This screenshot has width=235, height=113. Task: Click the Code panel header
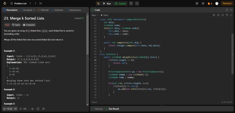[x=96, y=10]
